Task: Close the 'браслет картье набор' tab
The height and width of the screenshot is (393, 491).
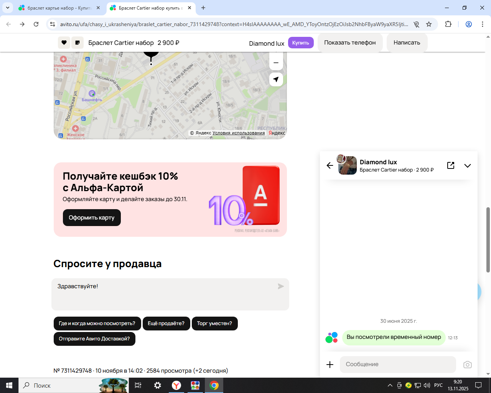Action: (98, 8)
